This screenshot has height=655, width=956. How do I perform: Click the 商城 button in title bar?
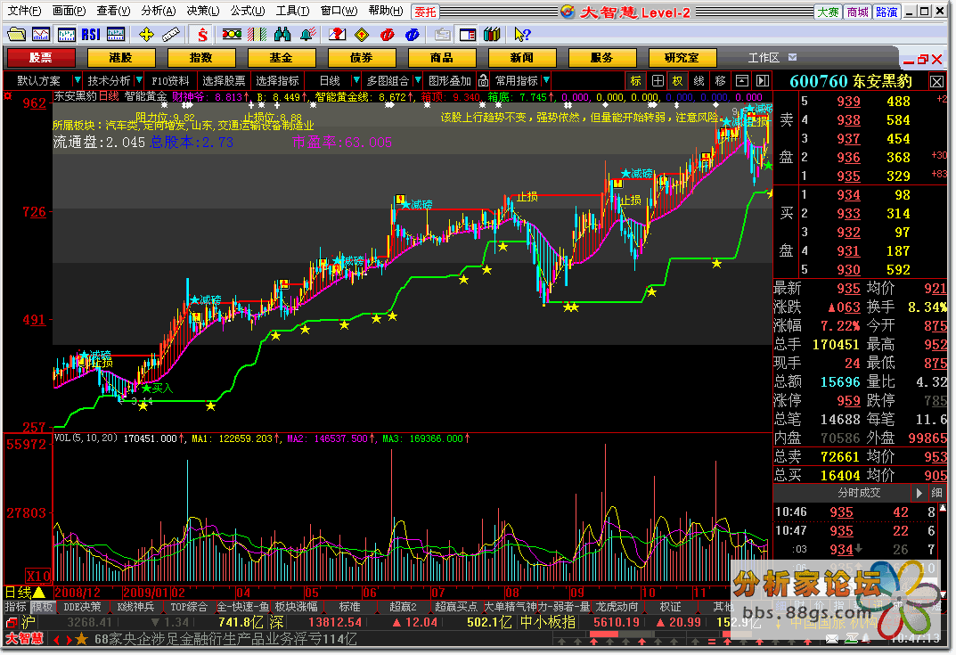tap(857, 12)
